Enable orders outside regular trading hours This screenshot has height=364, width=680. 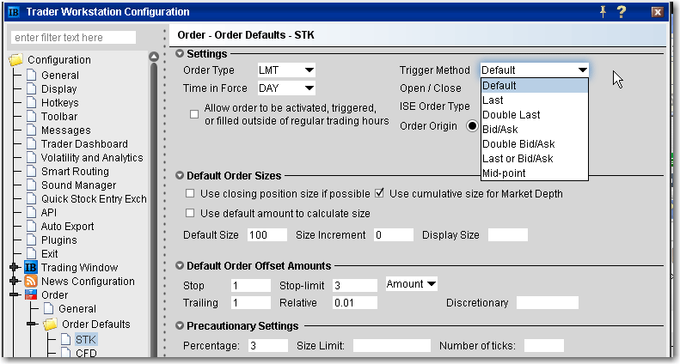tap(194, 114)
